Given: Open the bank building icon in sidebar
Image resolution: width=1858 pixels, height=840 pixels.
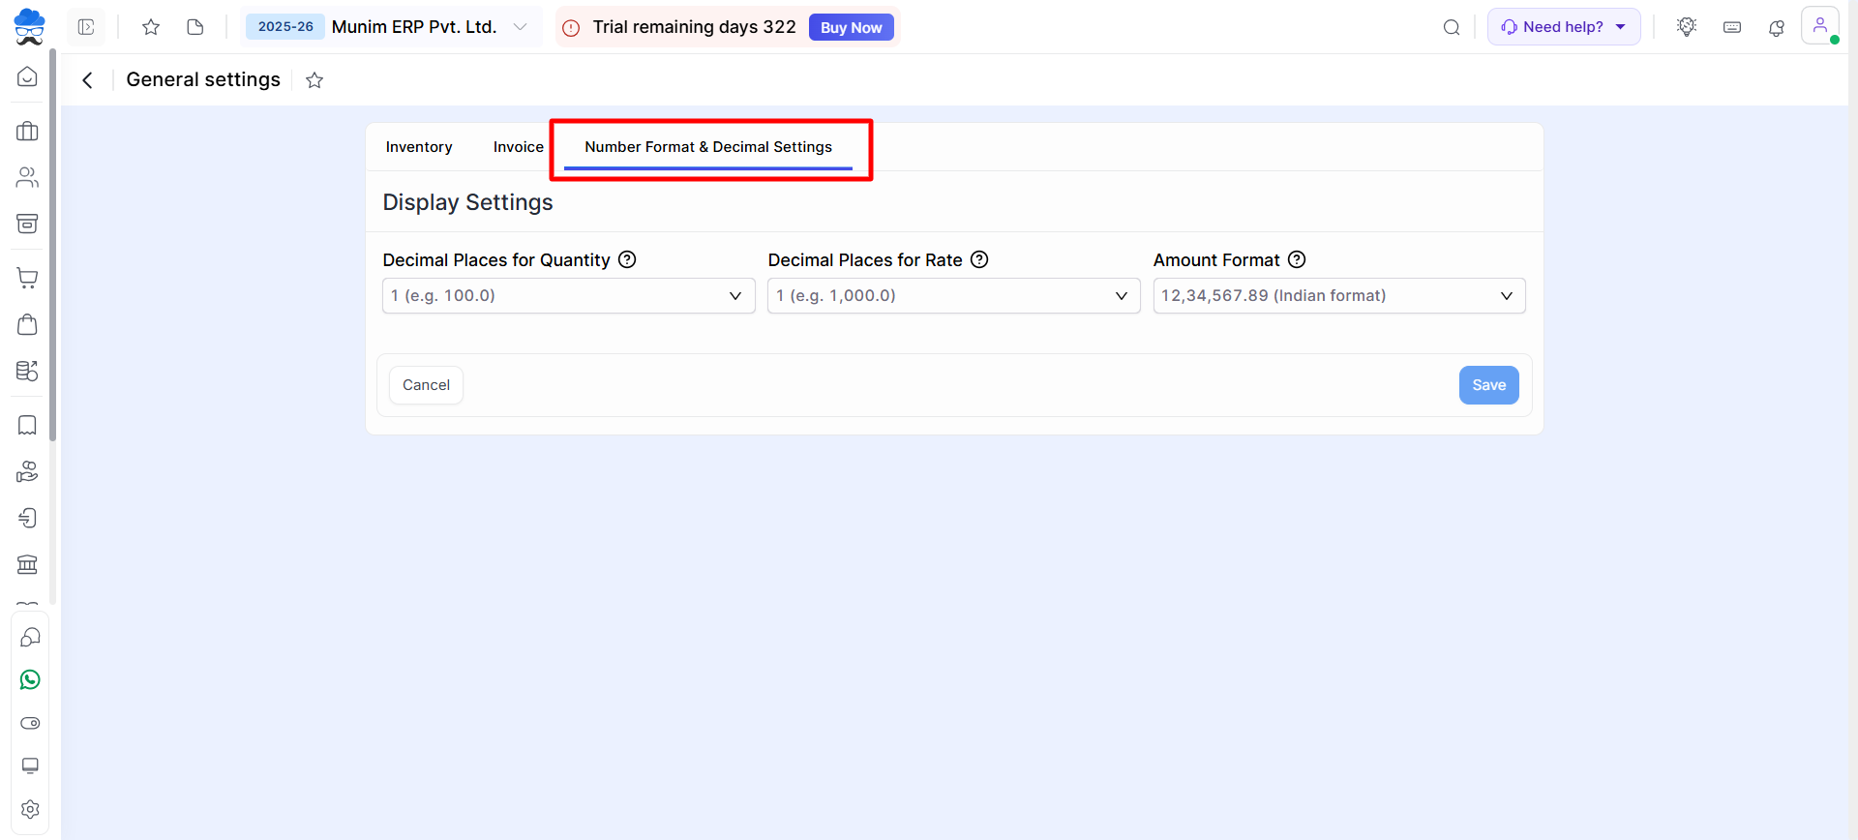Looking at the screenshot, I should (x=28, y=564).
